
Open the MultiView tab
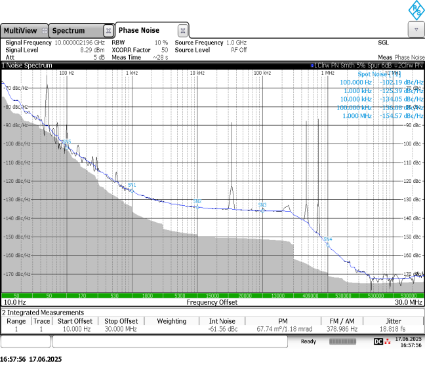[20, 31]
